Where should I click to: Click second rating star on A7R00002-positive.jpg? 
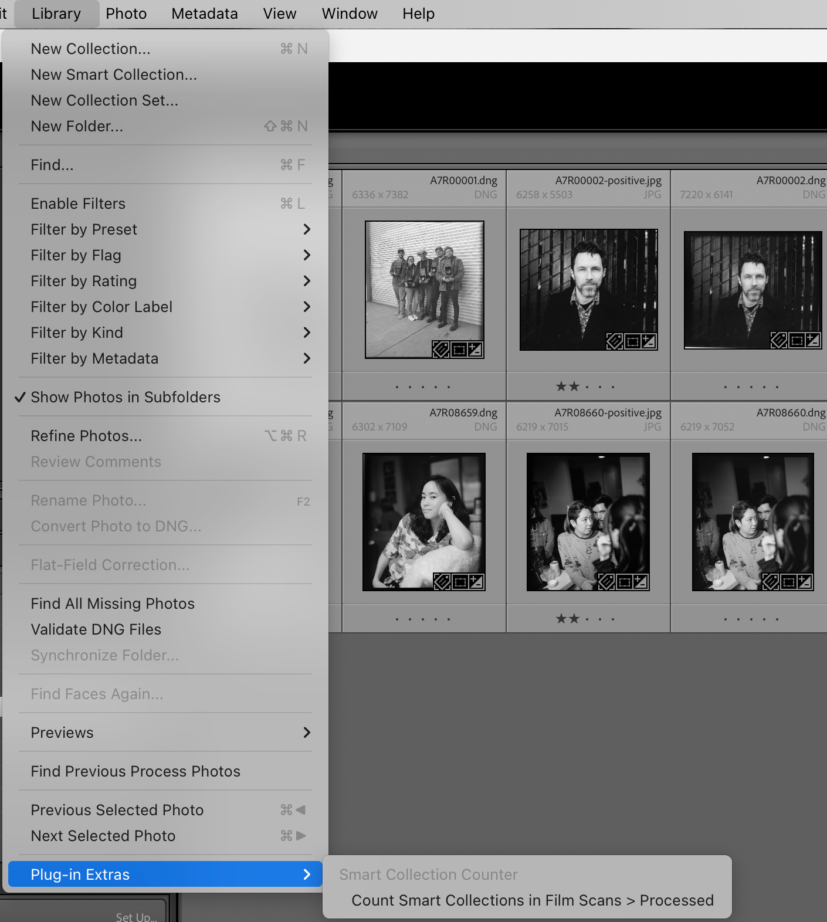pyautogui.click(x=574, y=387)
